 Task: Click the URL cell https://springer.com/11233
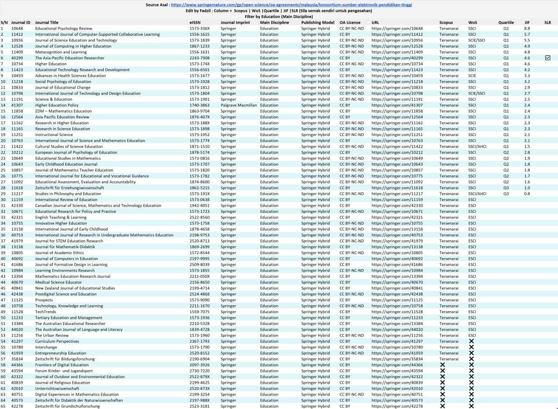[x=397, y=318]
